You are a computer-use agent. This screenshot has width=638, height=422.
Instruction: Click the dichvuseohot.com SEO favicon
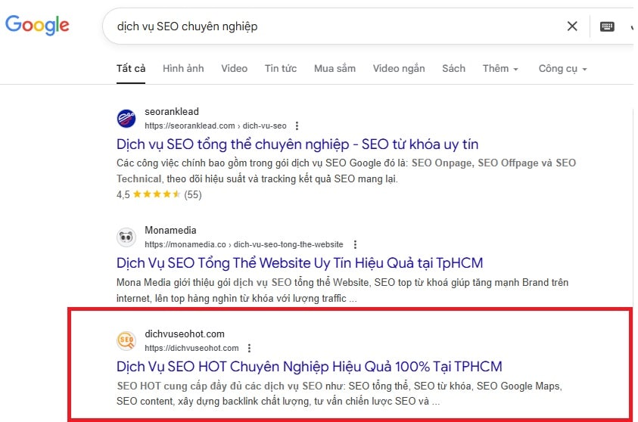click(126, 341)
